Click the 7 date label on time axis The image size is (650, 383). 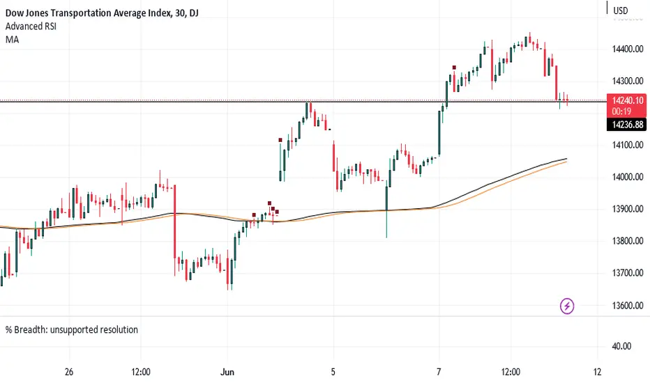tap(439, 372)
